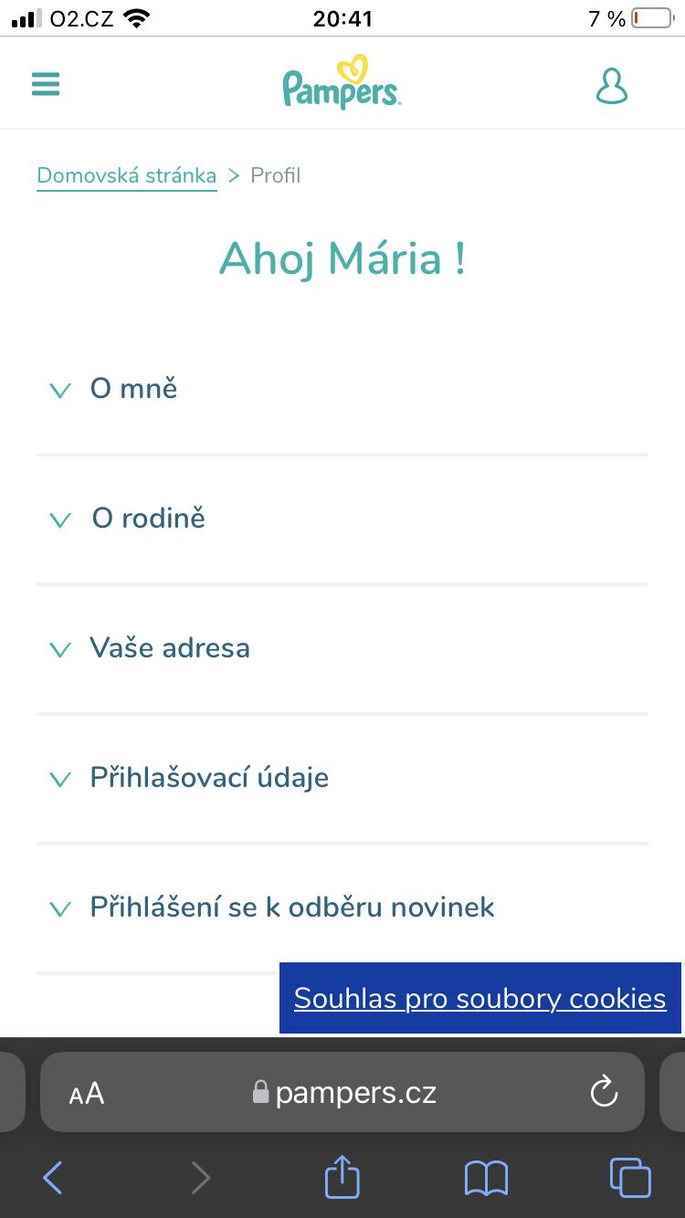Tap the Safari forward arrow
The width and height of the screenshot is (685, 1218).
[x=200, y=1178]
